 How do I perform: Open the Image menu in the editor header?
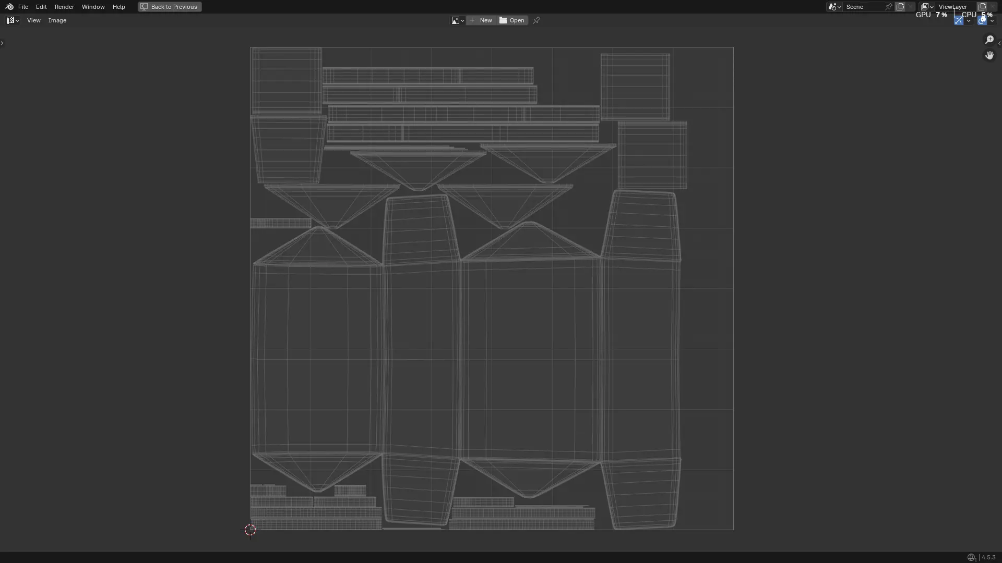(57, 20)
